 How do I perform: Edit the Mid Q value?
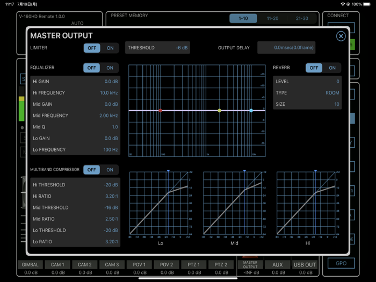pos(75,127)
